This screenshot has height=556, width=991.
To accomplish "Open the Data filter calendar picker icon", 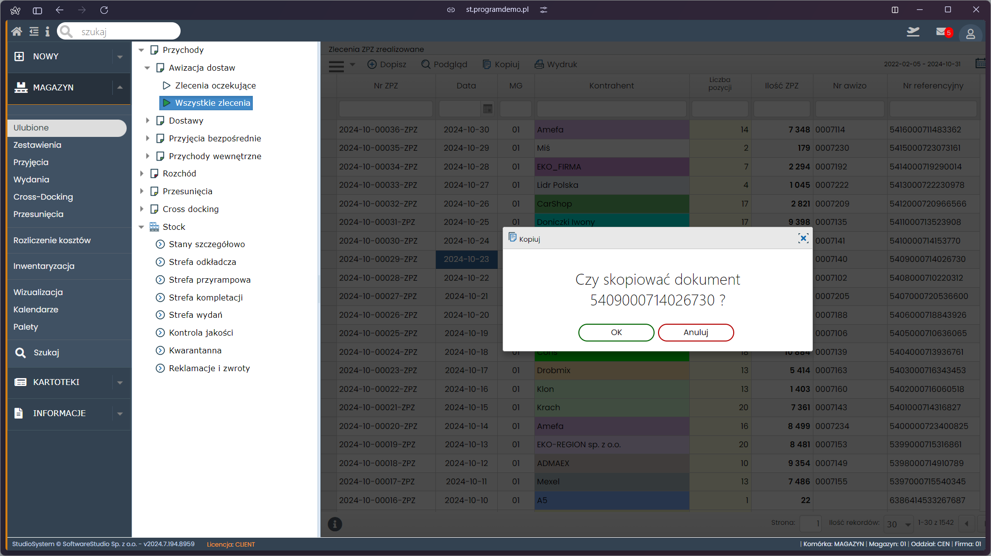I will pos(488,109).
